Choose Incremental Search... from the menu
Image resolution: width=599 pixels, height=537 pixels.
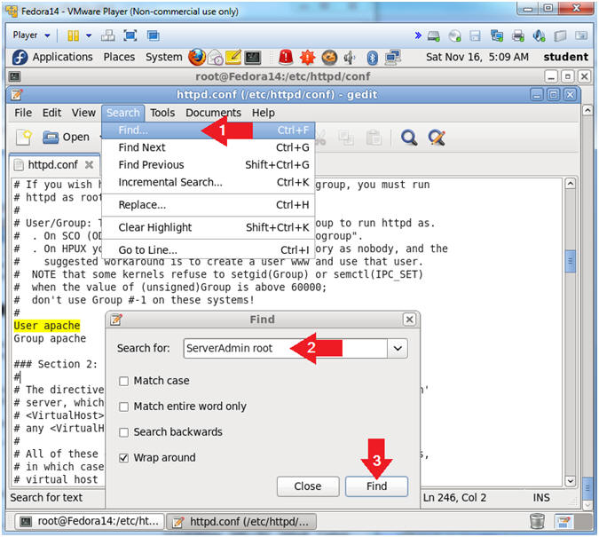(x=209, y=182)
